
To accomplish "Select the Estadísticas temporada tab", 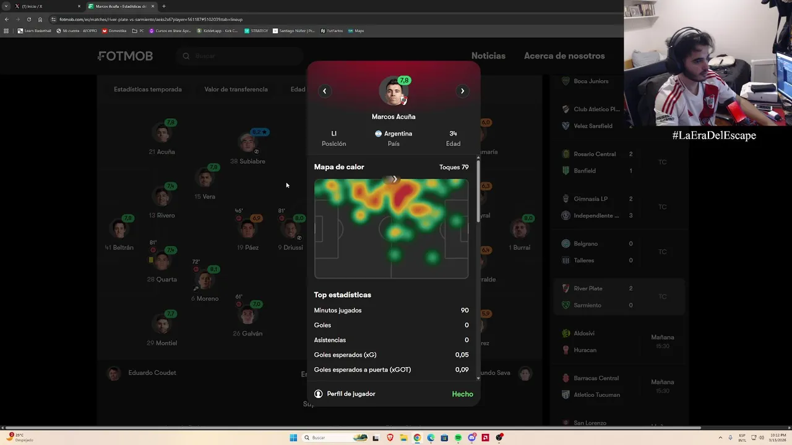I will pyautogui.click(x=148, y=89).
